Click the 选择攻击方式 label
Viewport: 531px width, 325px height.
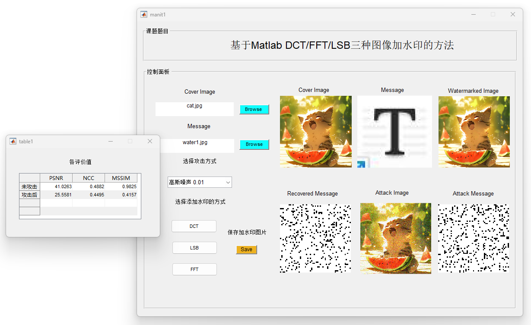click(200, 161)
